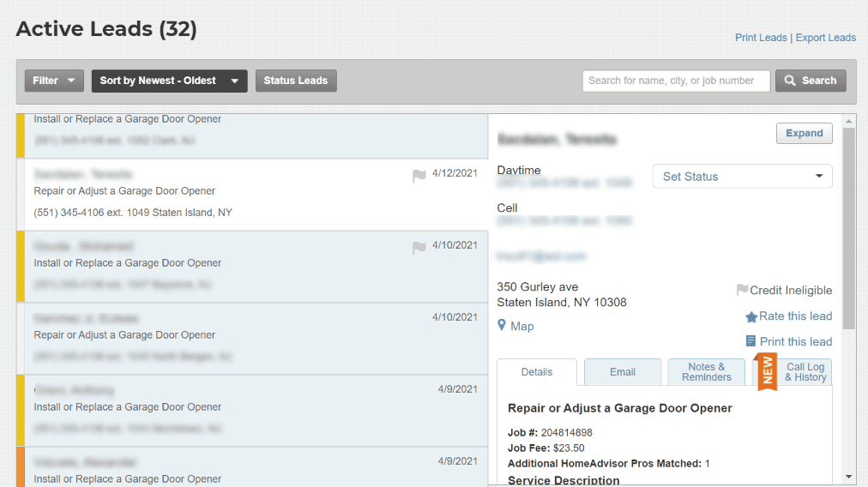
Task: Focus the name, city, or job number search field
Action: click(x=676, y=81)
